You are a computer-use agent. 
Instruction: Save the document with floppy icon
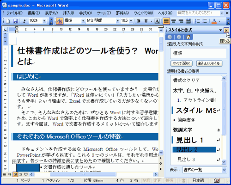point(15,21)
